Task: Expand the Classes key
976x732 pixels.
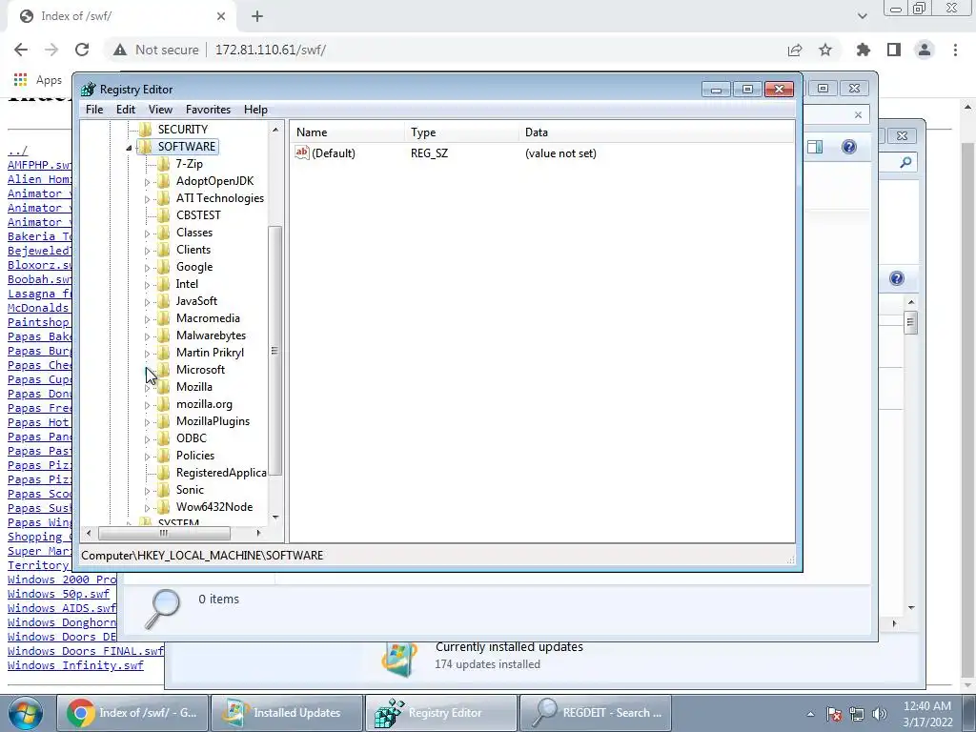Action: 147,234
